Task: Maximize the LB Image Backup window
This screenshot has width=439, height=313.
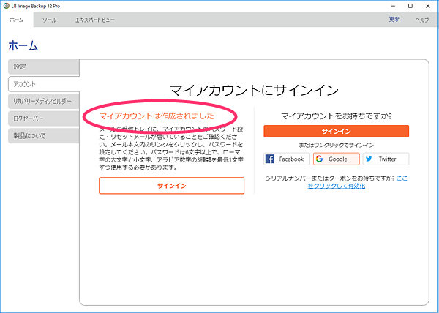Action: click(410, 6)
